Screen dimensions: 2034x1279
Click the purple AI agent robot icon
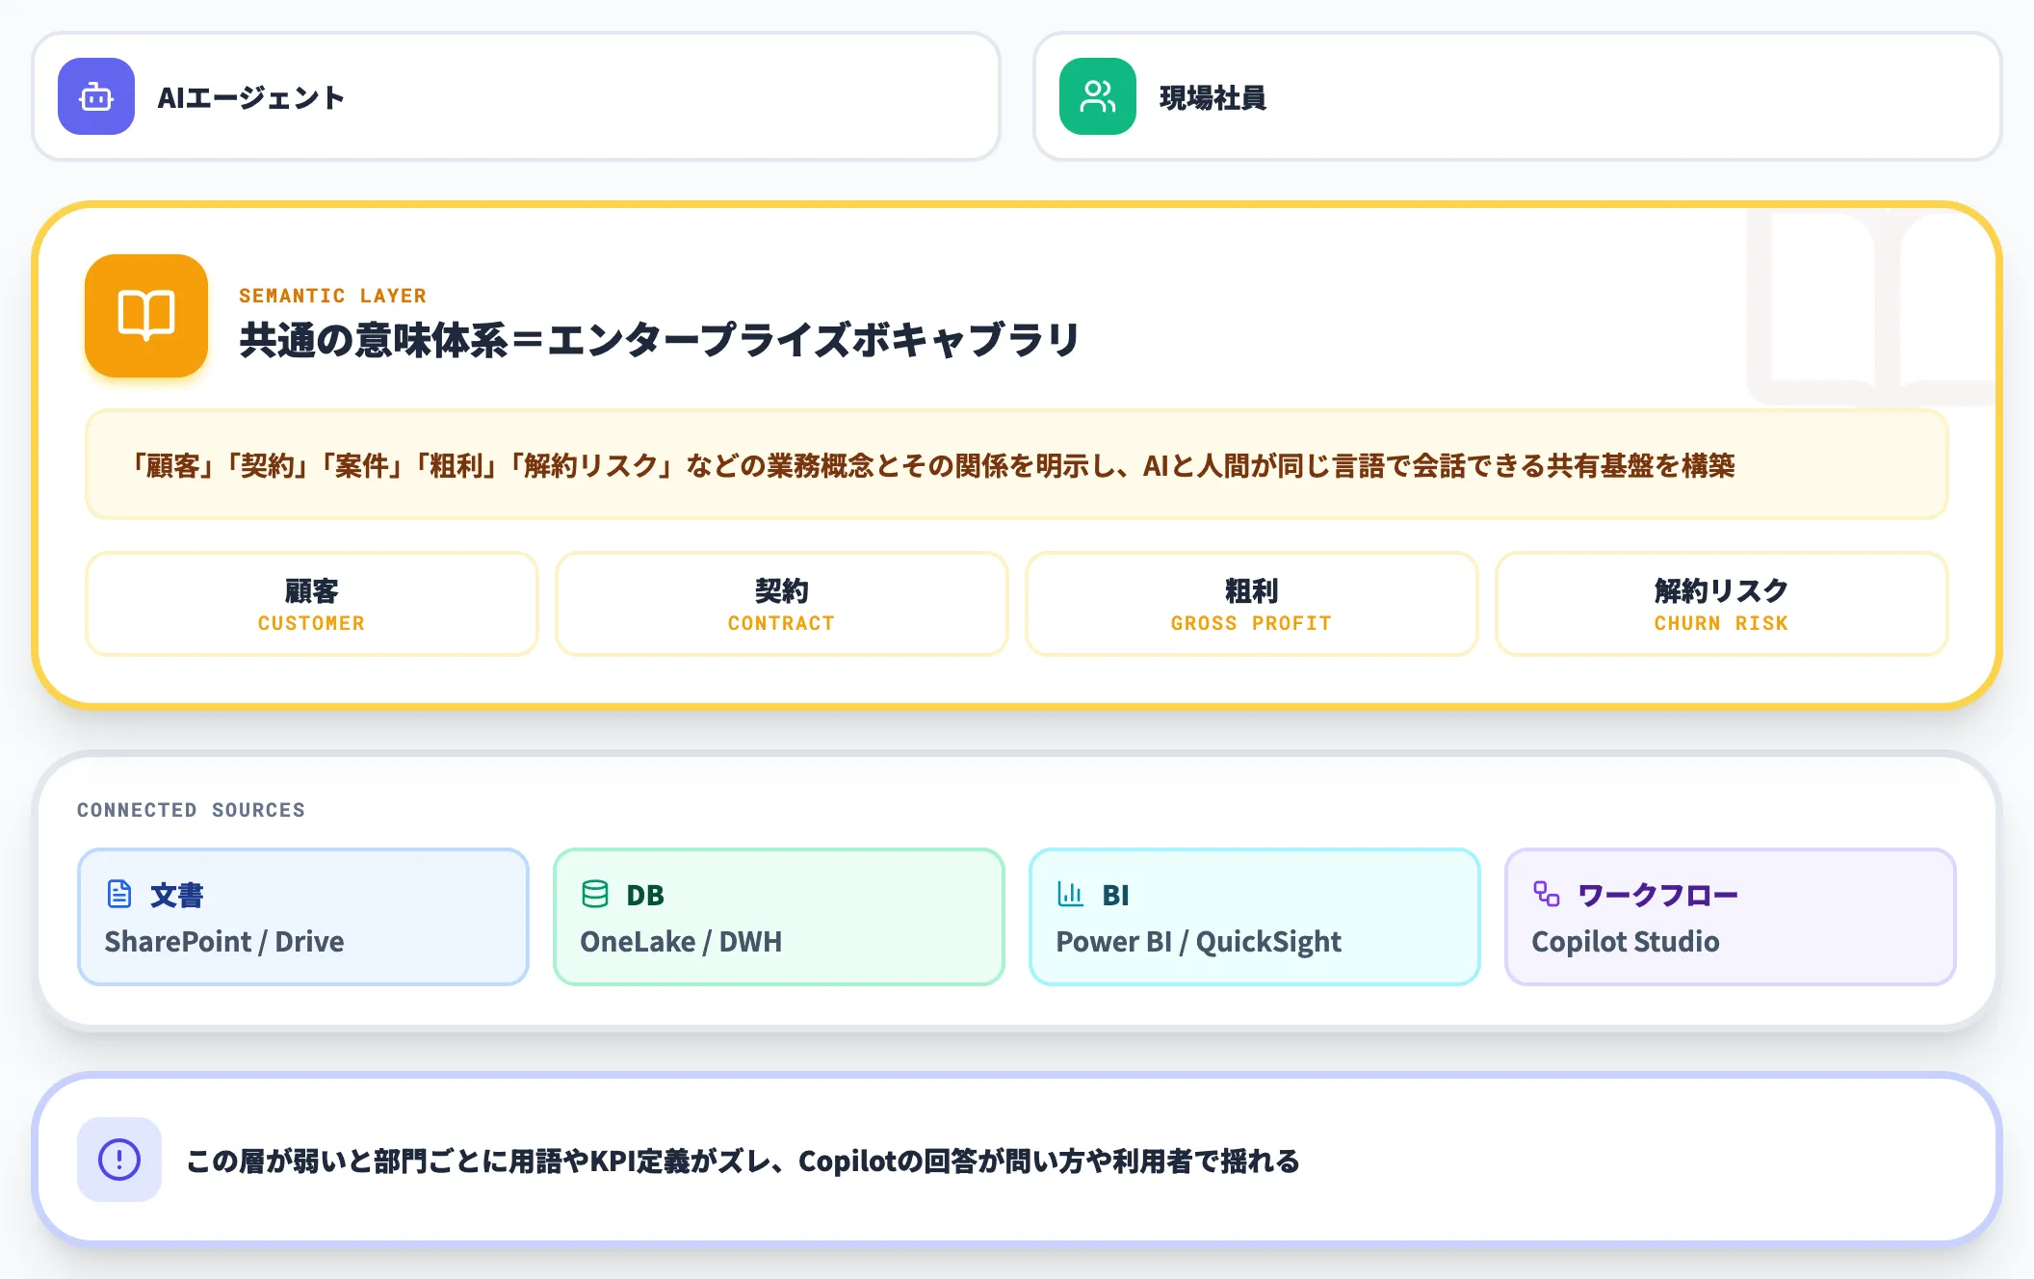[x=96, y=96]
